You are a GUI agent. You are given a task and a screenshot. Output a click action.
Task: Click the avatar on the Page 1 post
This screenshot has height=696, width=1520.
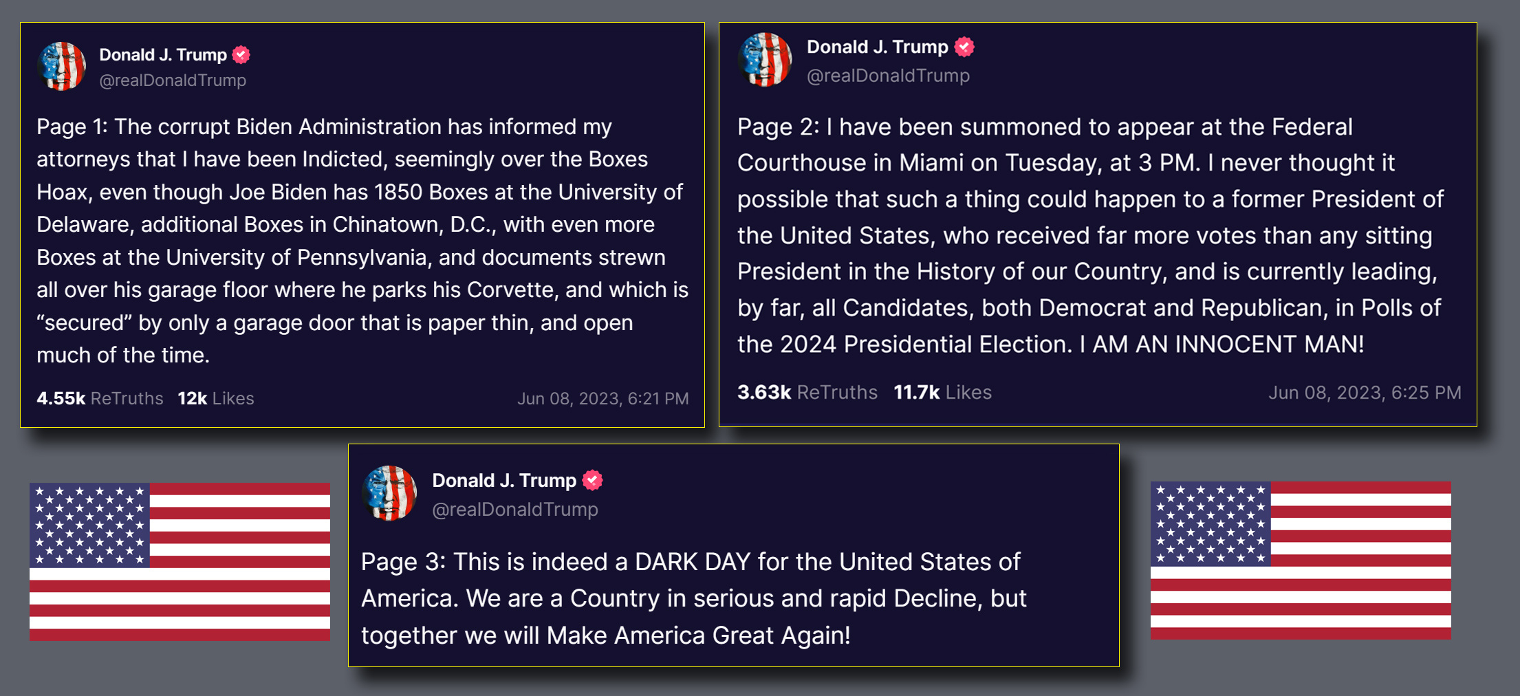pos(62,66)
